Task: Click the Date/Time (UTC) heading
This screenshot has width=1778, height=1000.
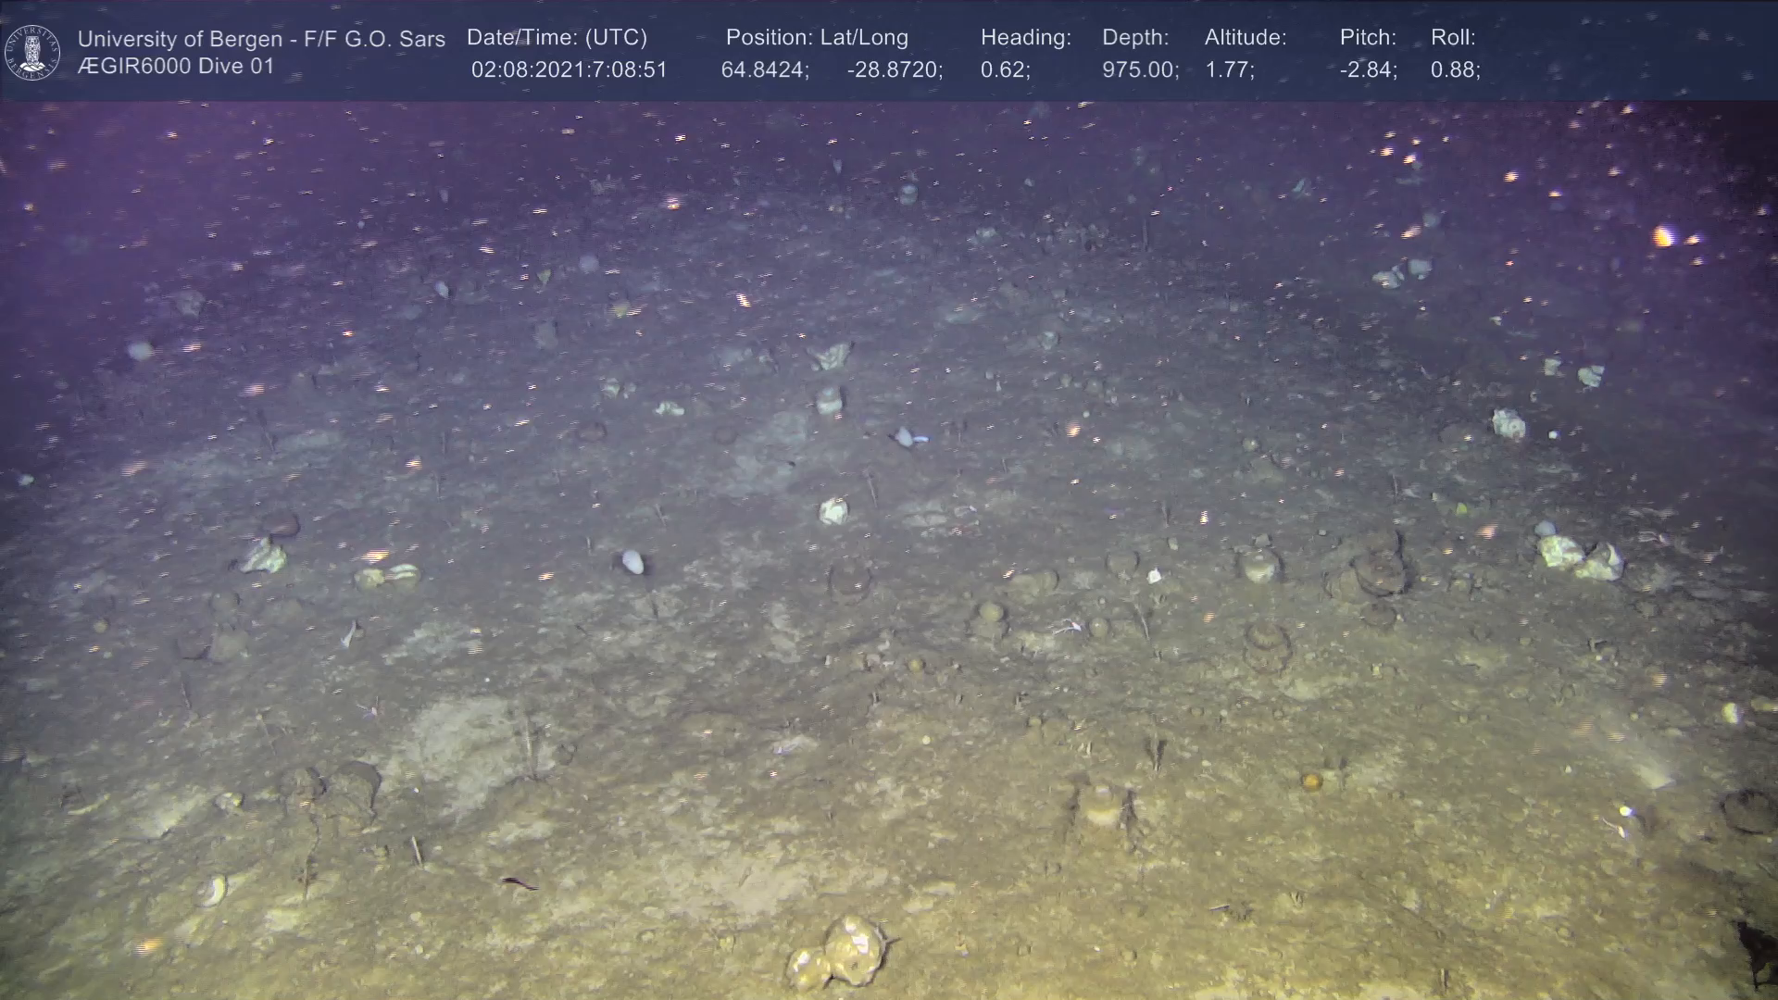Action: tap(557, 37)
